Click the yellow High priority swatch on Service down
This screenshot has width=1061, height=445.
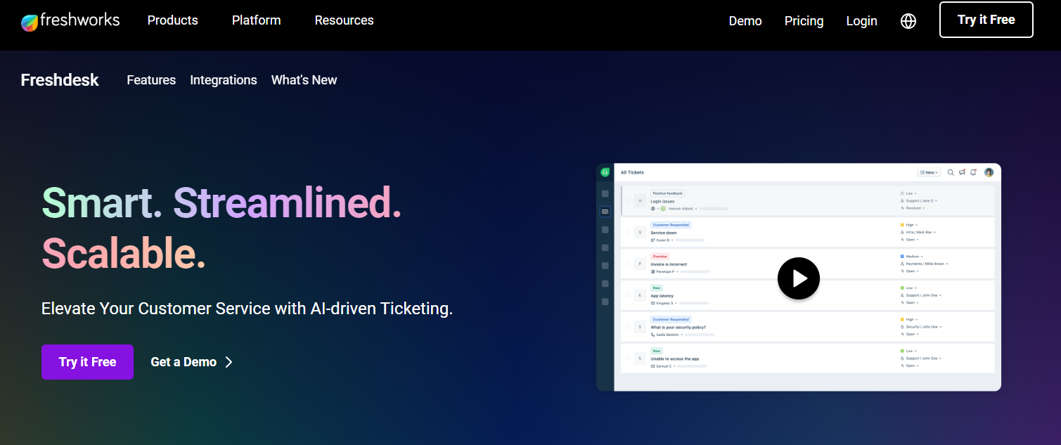[x=902, y=225]
